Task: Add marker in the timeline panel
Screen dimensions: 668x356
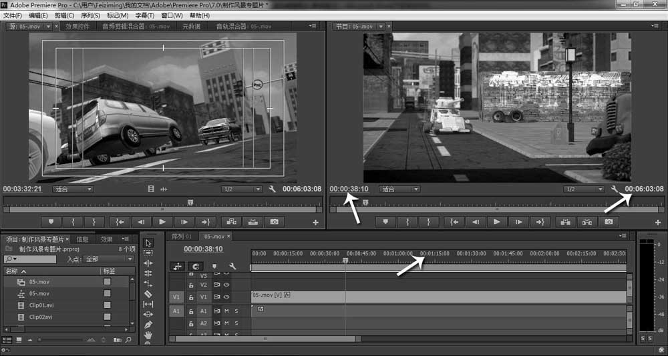Action: pos(214,266)
